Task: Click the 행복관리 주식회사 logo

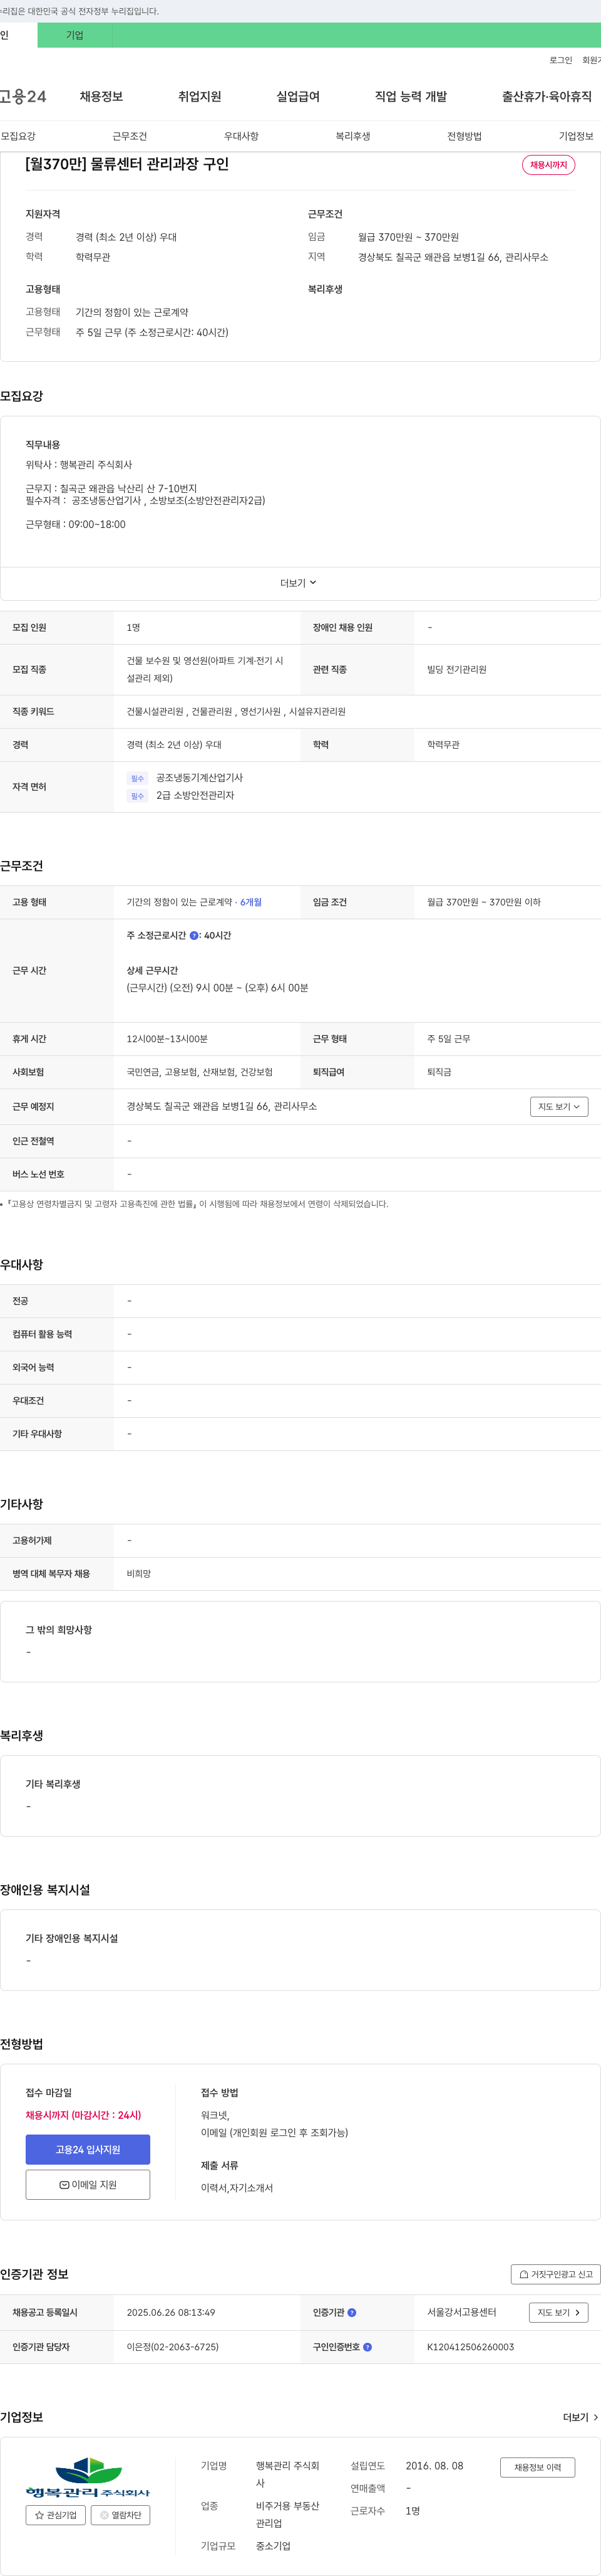Action: (x=88, y=2478)
